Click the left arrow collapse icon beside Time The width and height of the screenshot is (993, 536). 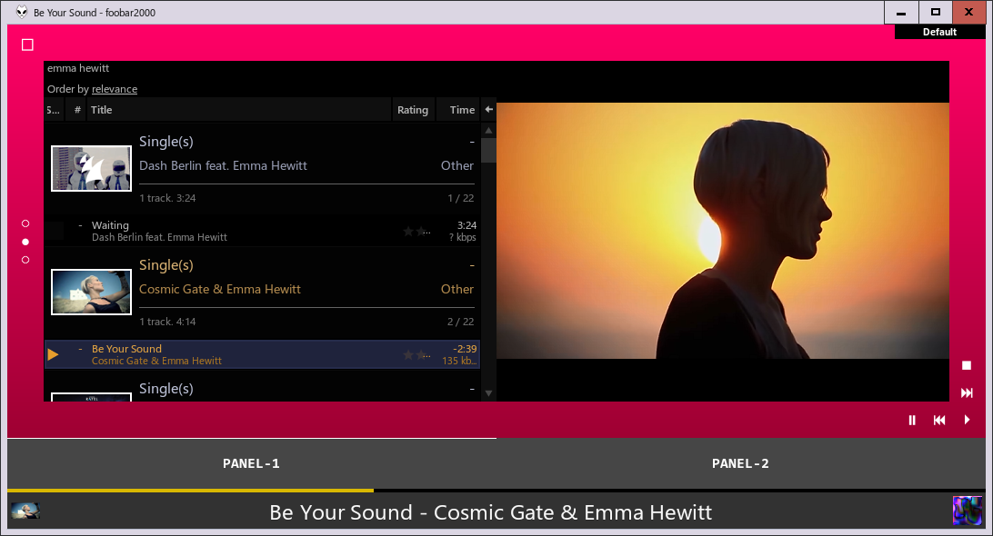pyautogui.click(x=489, y=110)
